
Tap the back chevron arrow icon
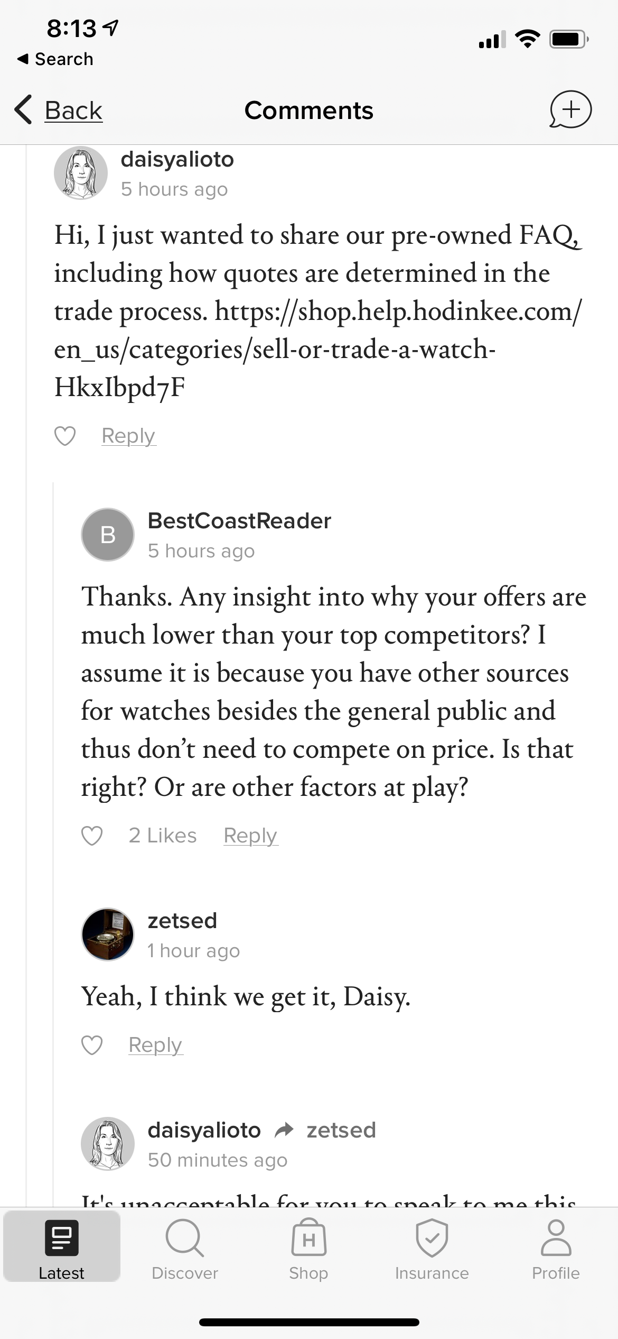point(23,110)
